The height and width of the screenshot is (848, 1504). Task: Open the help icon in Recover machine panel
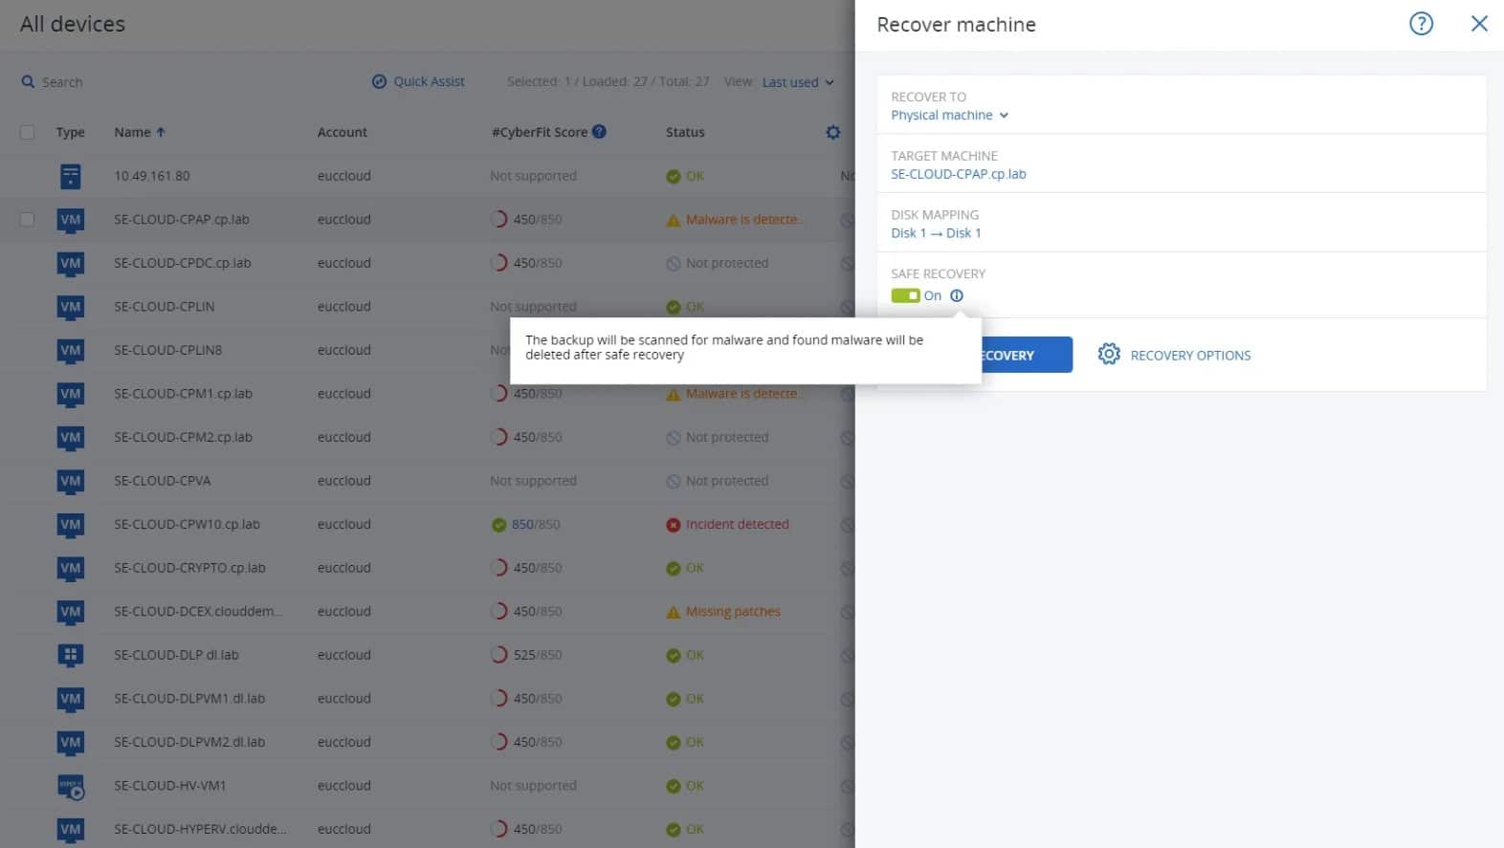(x=1421, y=24)
